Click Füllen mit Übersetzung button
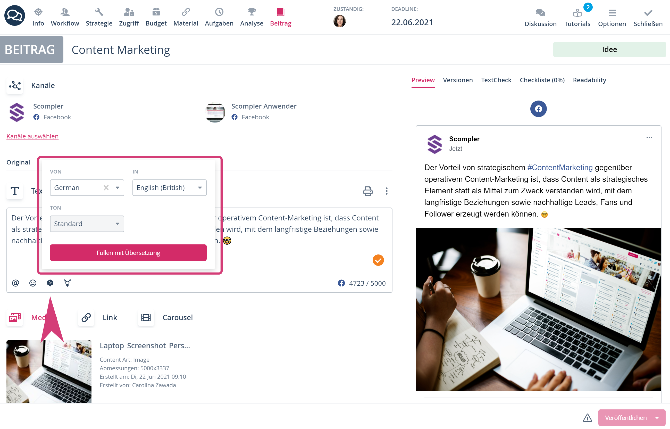 (128, 253)
